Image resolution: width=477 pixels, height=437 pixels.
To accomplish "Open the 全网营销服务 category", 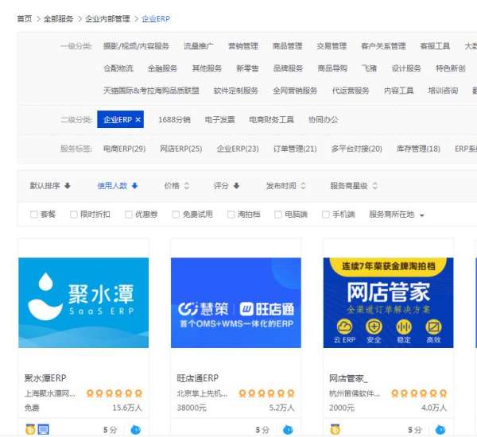I will coord(295,91).
